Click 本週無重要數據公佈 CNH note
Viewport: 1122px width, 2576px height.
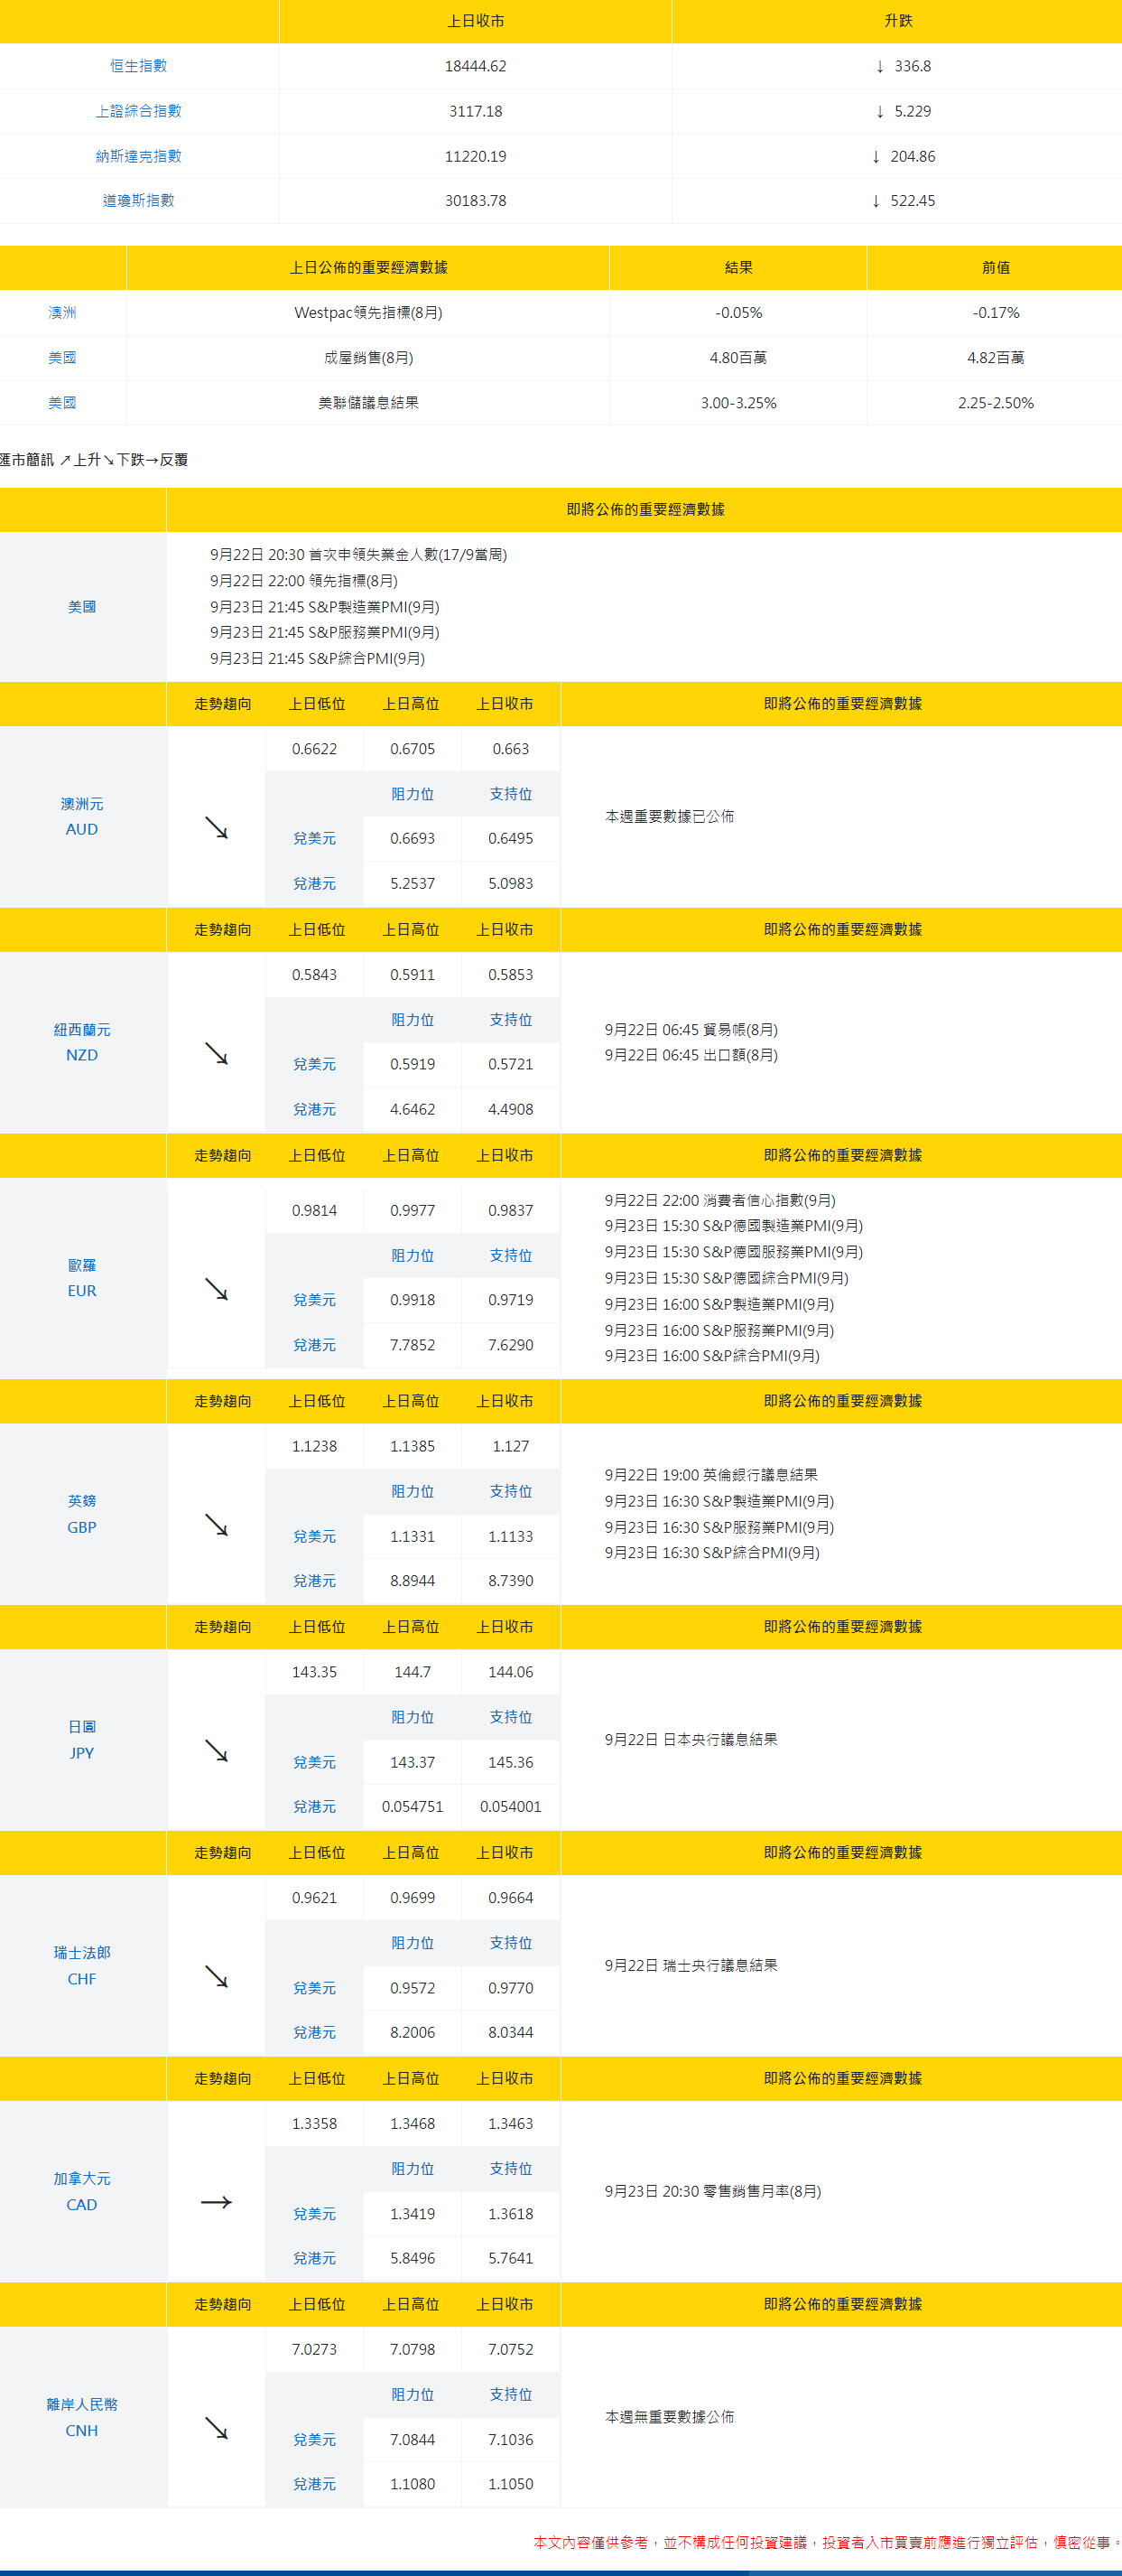coord(670,2417)
